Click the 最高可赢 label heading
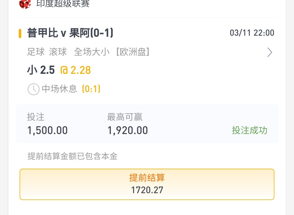 pyautogui.click(x=125, y=117)
